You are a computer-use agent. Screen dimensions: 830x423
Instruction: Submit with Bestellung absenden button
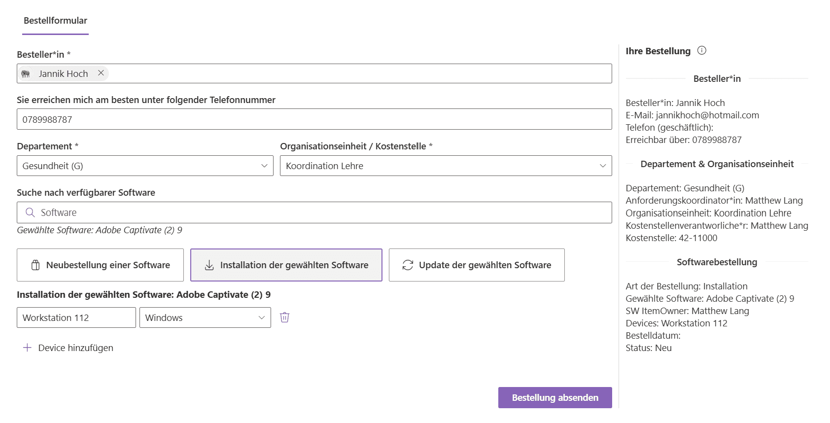(555, 397)
